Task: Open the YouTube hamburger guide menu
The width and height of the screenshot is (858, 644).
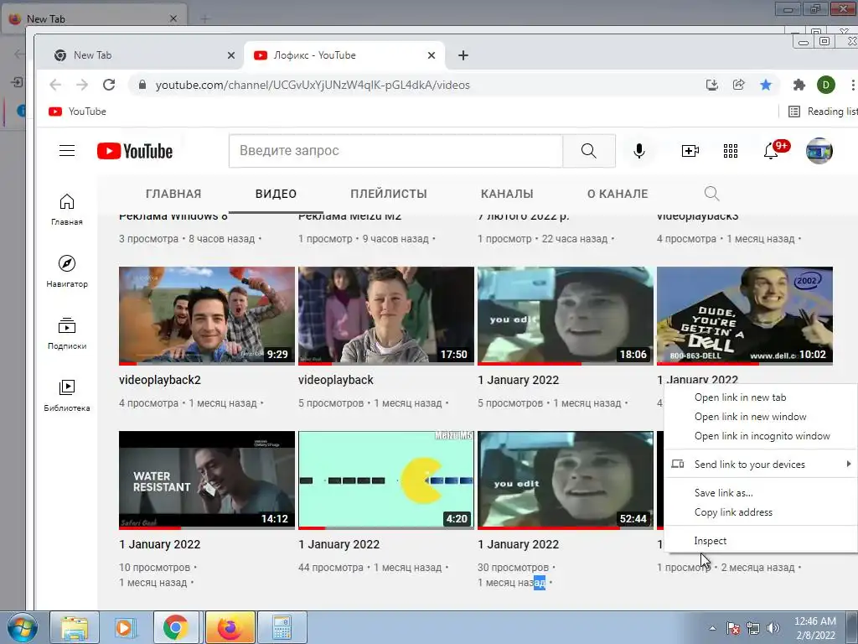Action: 67,151
